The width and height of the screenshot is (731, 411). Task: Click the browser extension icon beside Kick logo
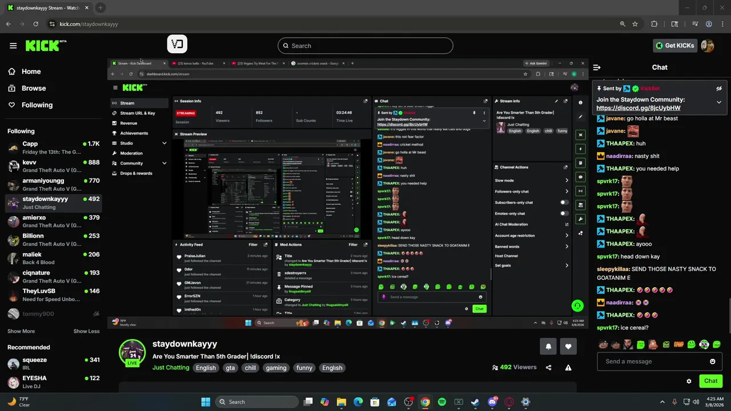[x=177, y=44]
